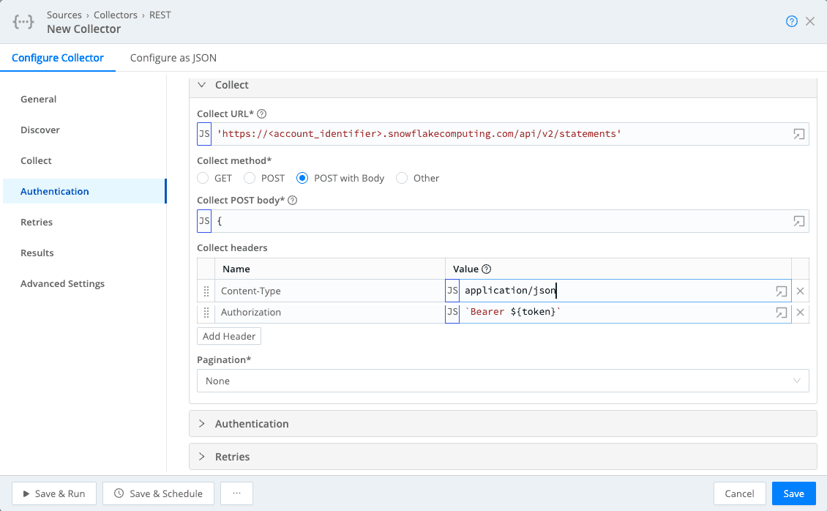
Task: Click the Add Header button
Action: [x=229, y=336]
